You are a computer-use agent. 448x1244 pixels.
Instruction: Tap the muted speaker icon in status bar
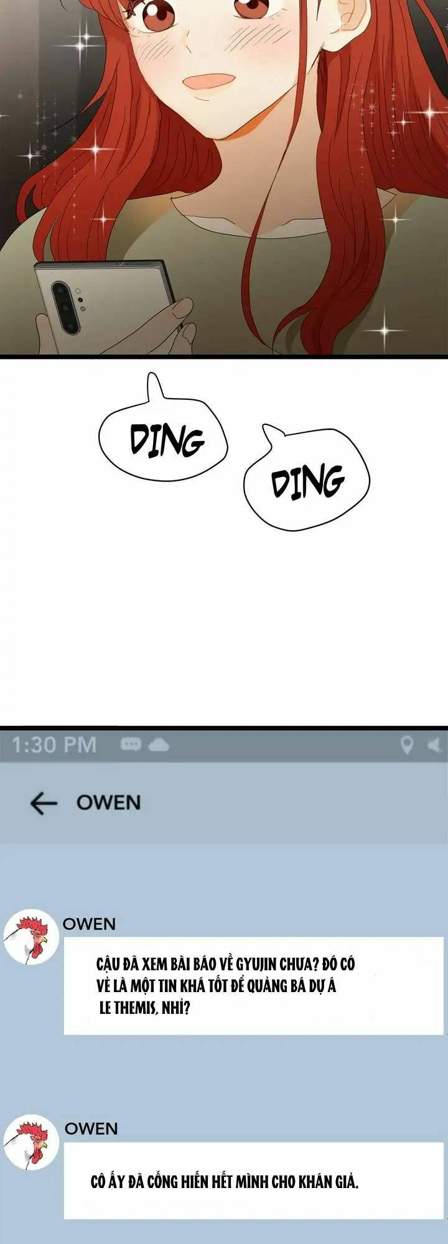click(x=434, y=744)
